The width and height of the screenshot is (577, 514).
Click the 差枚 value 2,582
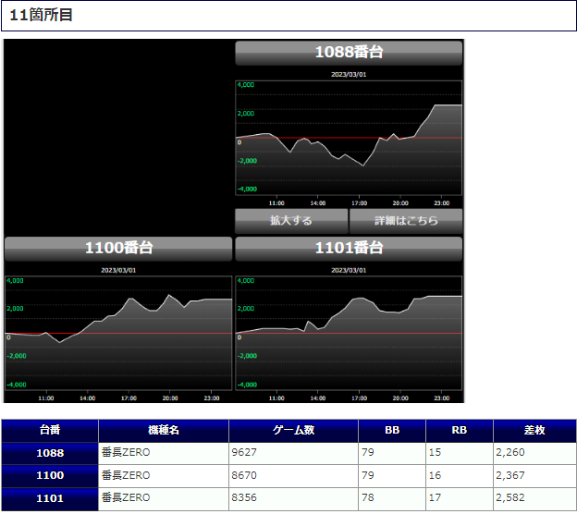click(x=510, y=497)
